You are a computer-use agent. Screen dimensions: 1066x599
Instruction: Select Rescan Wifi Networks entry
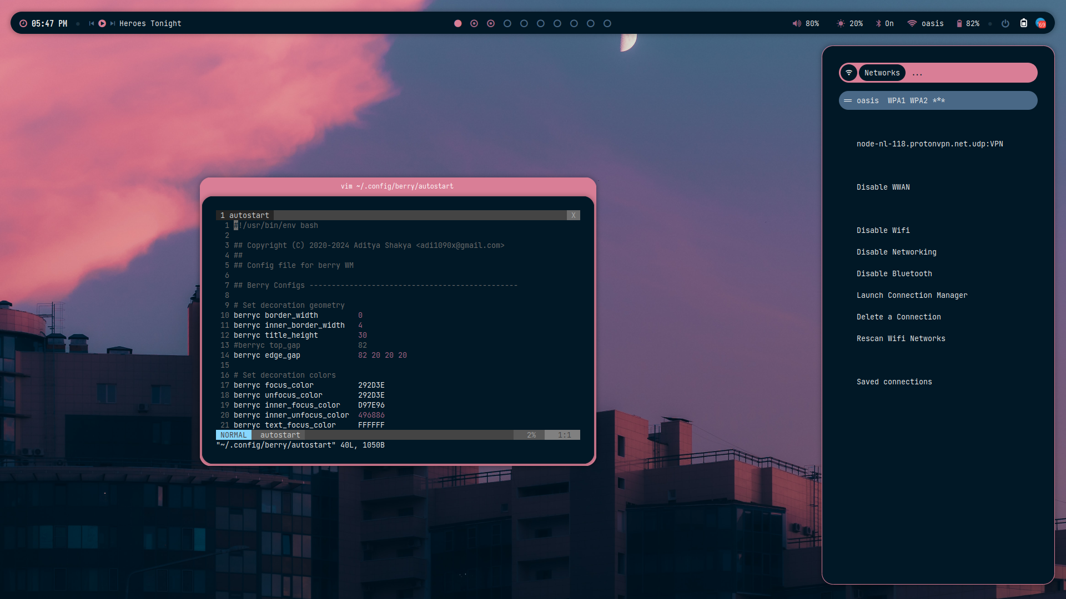901,338
